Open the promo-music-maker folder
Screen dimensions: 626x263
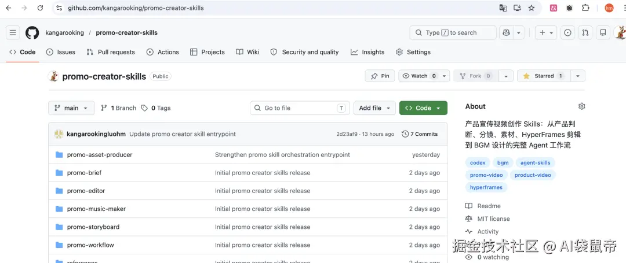(96, 209)
